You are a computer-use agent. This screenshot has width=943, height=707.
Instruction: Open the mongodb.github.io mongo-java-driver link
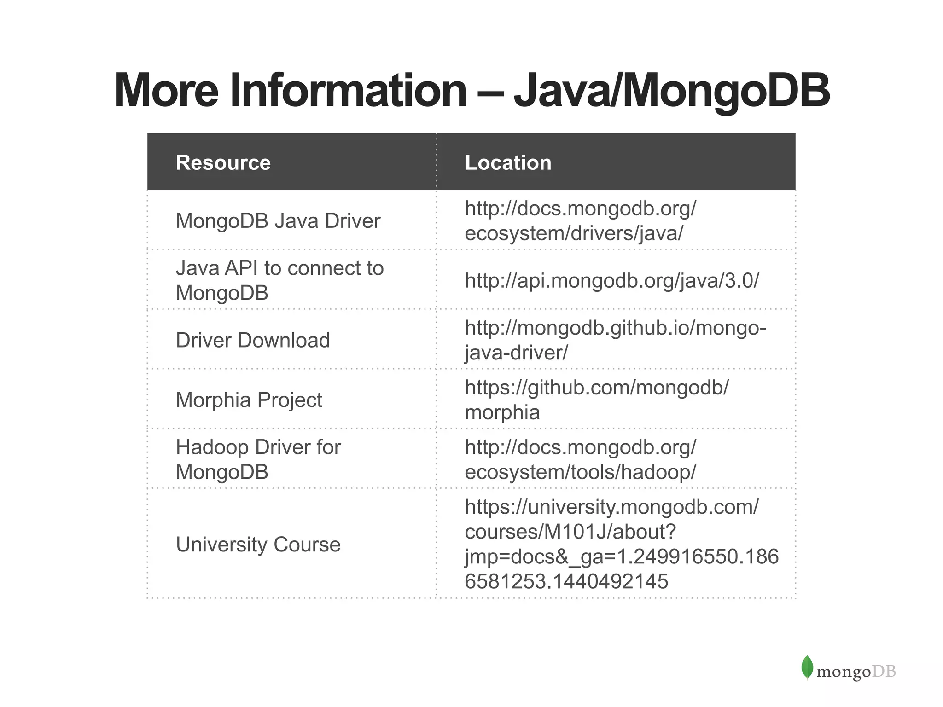pos(616,340)
